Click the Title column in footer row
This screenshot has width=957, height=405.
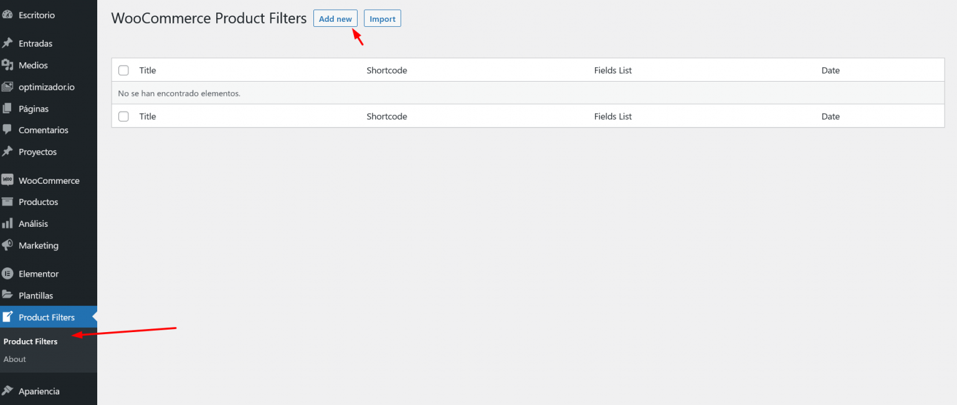(x=148, y=117)
